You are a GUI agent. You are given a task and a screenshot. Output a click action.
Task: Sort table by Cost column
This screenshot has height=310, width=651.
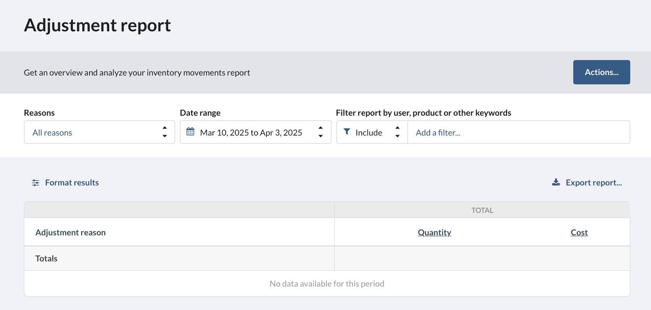pos(579,233)
